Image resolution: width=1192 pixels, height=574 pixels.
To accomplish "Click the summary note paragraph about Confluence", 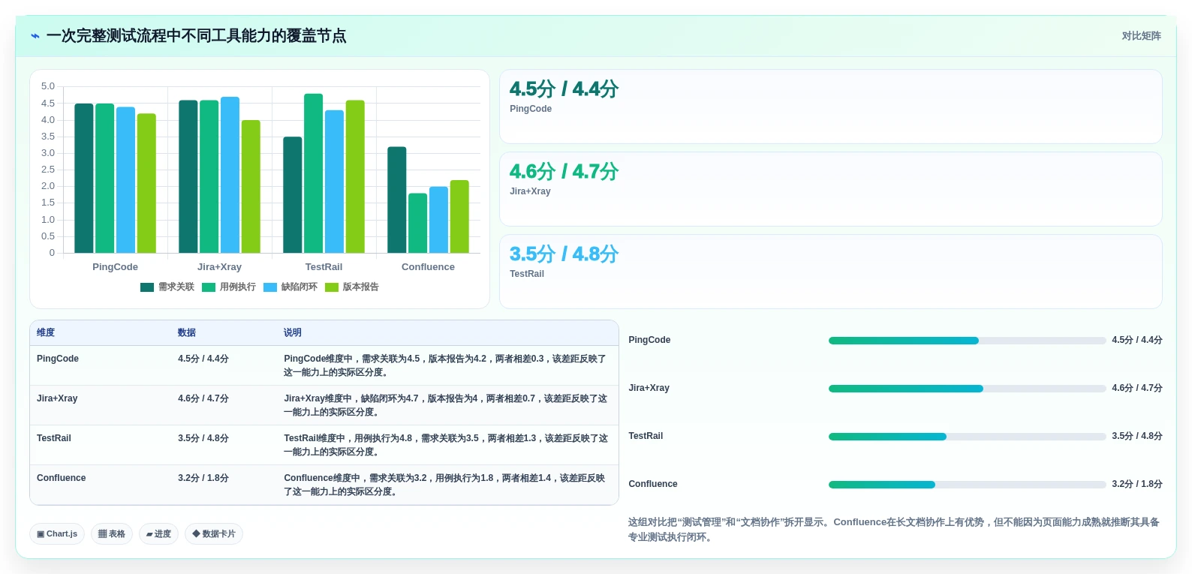I will coord(895,530).
